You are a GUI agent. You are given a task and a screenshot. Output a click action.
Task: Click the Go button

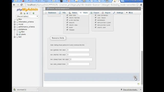coord(135,77)
